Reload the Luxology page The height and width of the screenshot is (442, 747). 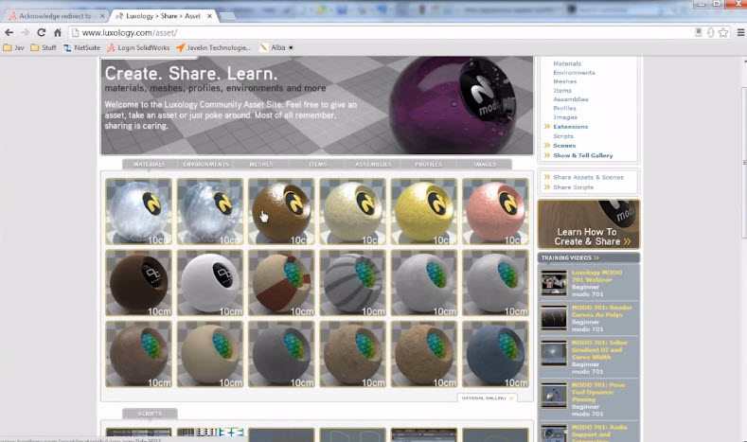pos(42,32)
